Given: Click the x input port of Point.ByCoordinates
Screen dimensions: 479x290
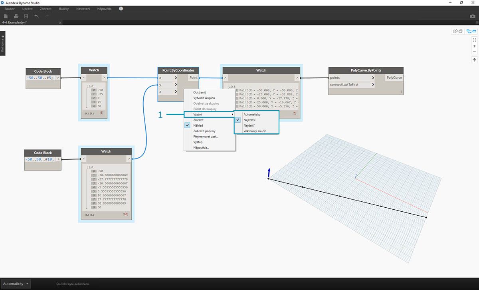Looking at the screenshot, I should click(x=167, y=77).
